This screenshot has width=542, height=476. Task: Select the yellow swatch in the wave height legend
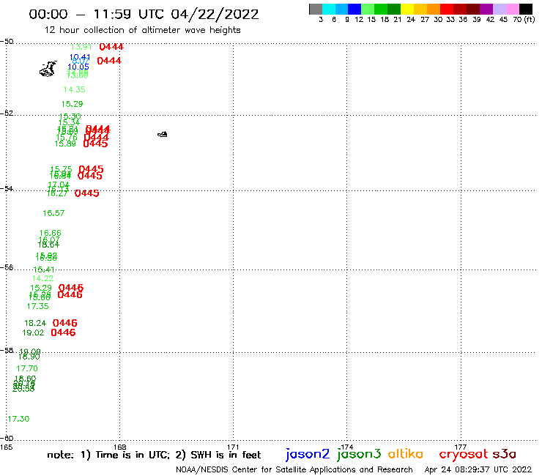click(x=407, y=9)
